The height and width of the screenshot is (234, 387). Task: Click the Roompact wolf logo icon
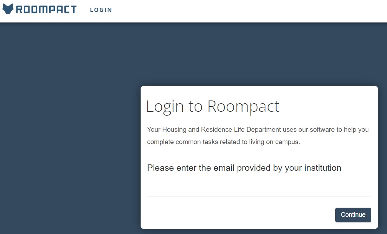click(x=8, y=9)
